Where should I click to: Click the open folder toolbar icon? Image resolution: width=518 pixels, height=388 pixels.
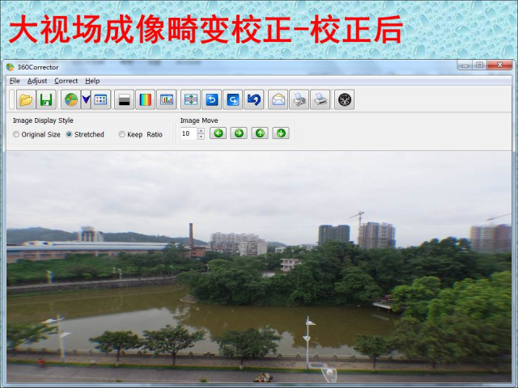[26, 99]
